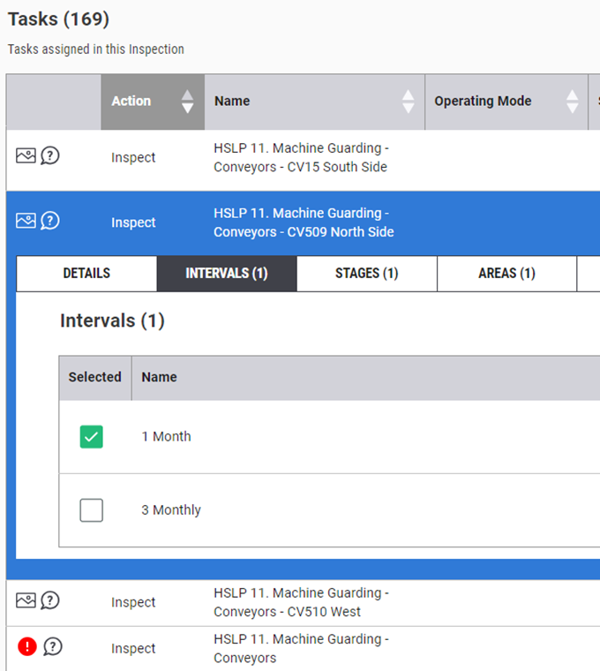This screenshot has height=671, width=600.
Task: Click image icon on CV15 South Side row
Action: [x=26, y=155]
